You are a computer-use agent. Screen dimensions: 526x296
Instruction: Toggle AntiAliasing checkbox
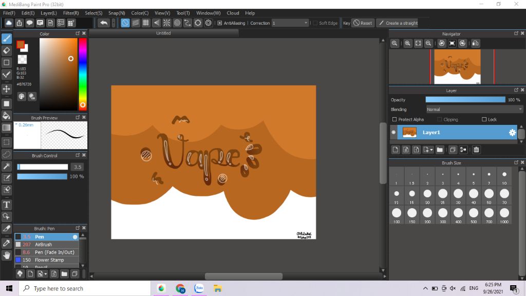pyautogui.click(x=220, y=23)
